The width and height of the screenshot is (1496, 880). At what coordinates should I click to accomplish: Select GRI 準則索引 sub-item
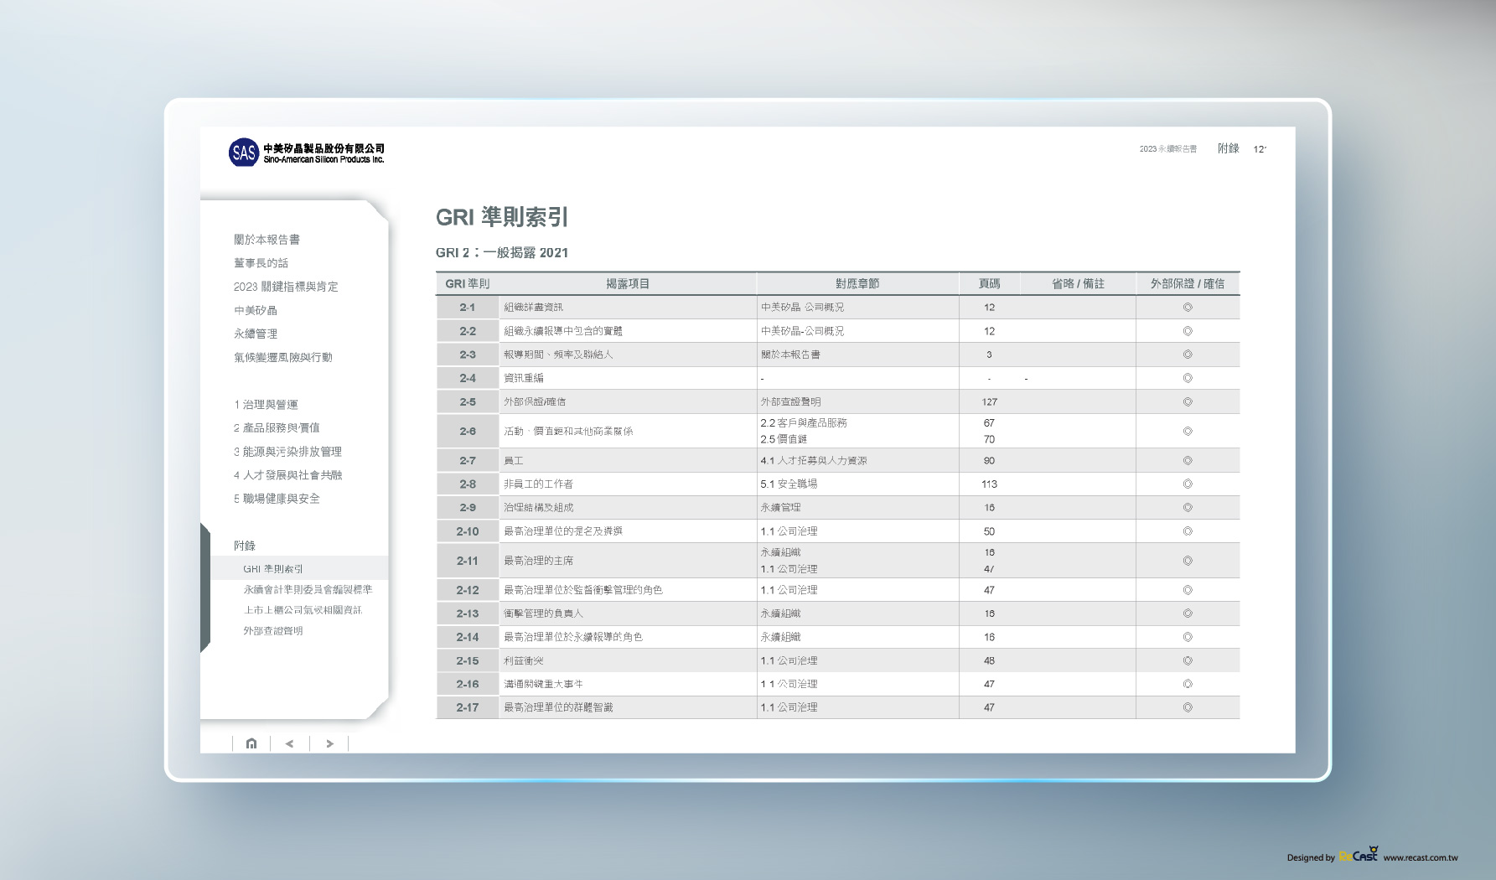point(273,568)
